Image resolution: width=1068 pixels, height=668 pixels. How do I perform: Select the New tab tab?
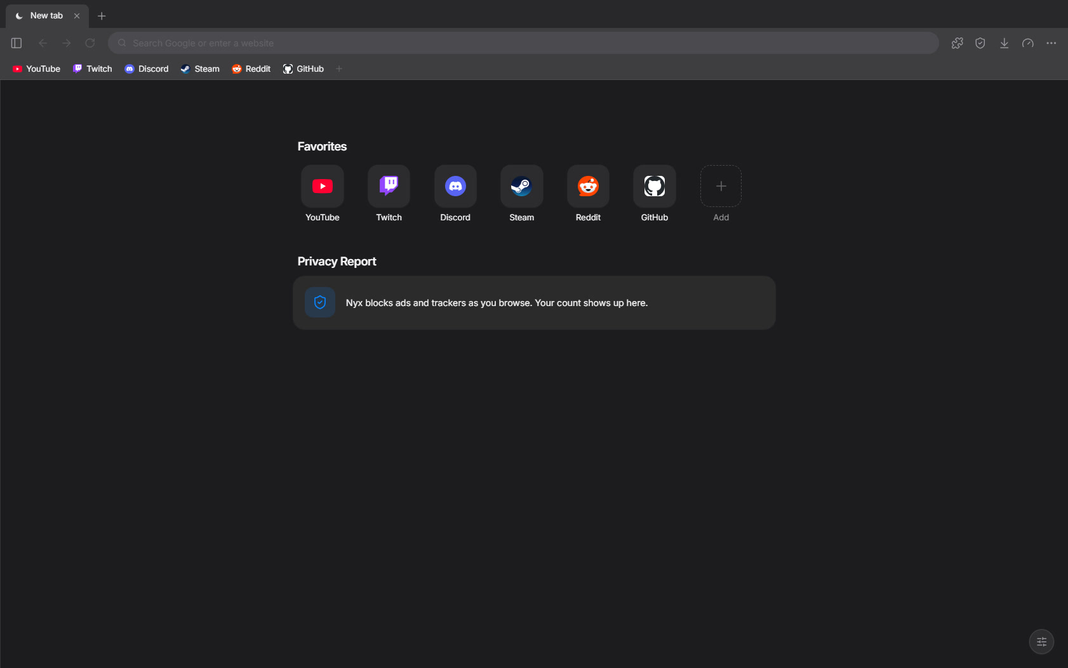(47, 16)
